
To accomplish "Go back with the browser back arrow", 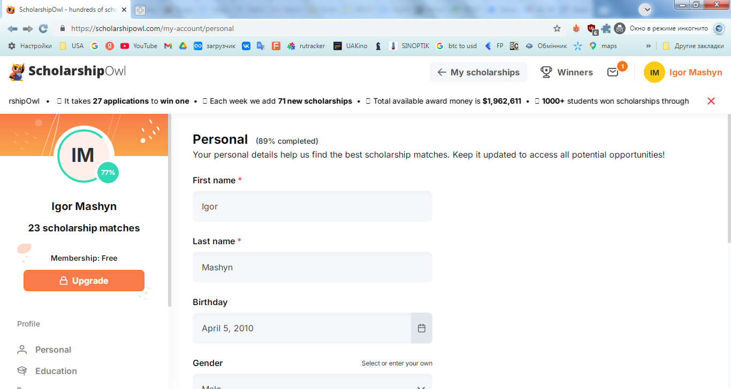I will coord(12,28).
